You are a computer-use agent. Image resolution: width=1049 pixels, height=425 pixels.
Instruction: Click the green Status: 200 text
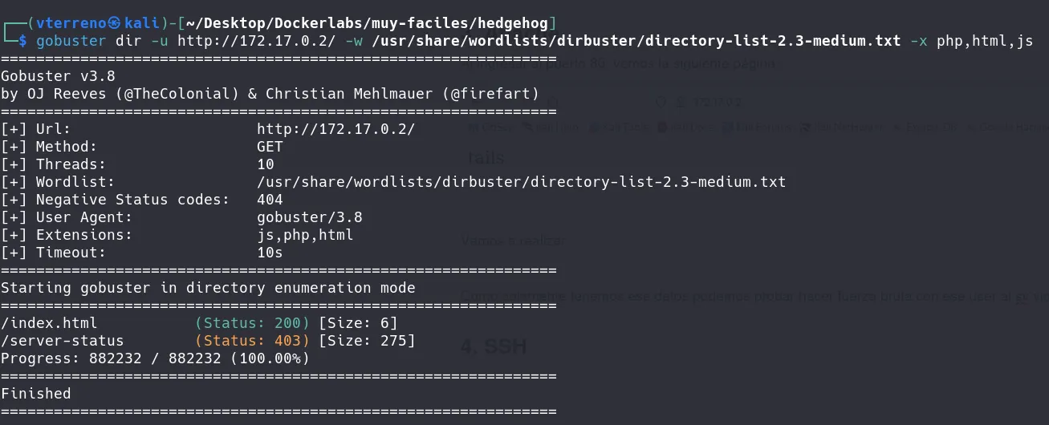[x=253, y=323]
